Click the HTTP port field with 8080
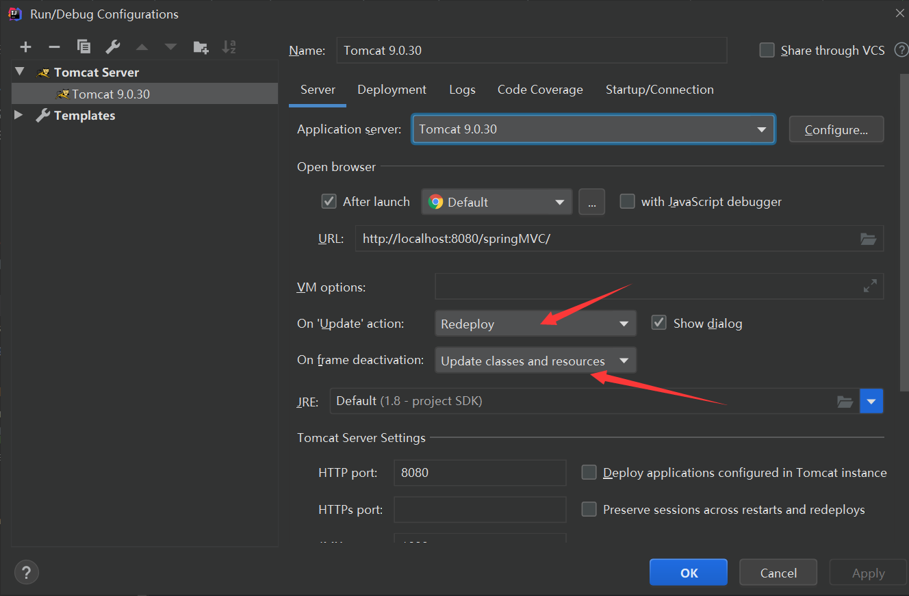This screenshot has width=909, height=596. (480, 472)
